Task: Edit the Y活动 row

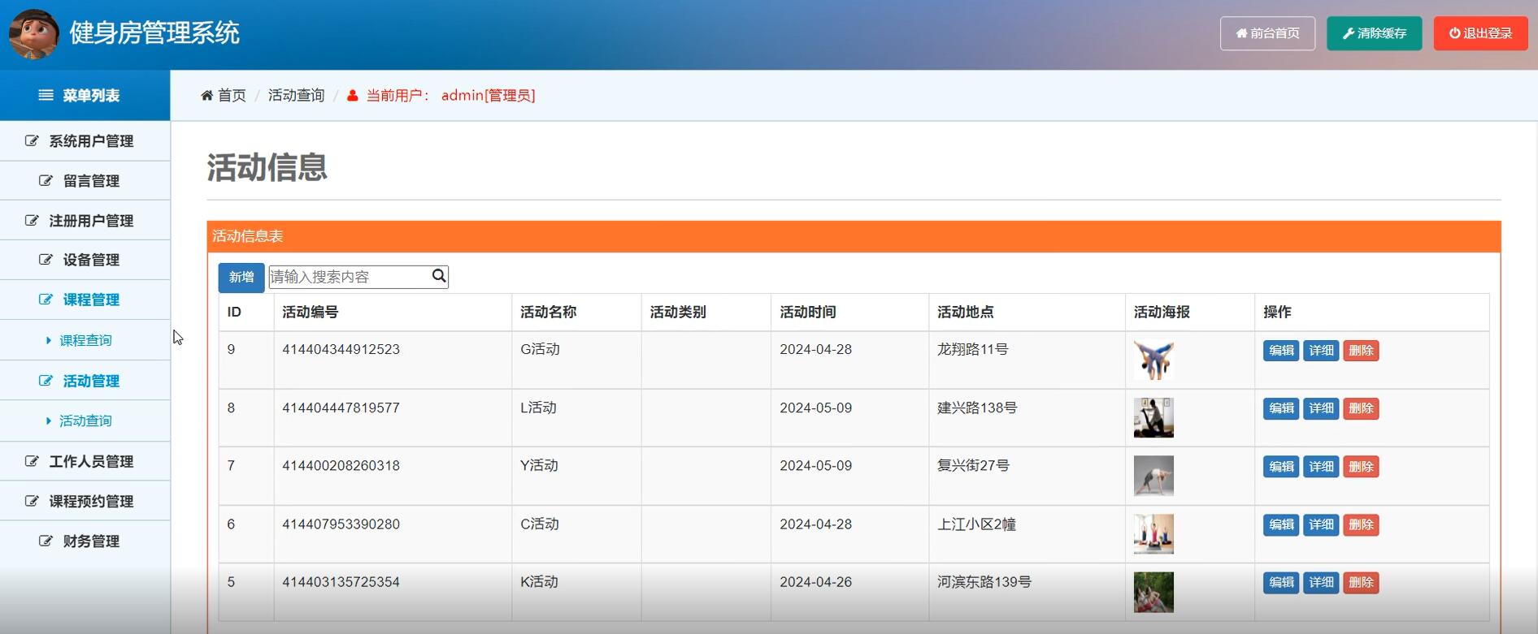Action: pyautogui.click(x=1281, y=467)
